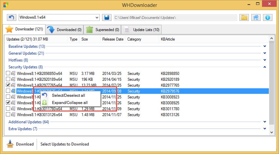Click the 2014/11/07 release date cell
The image size is (279, 154).
[x=112, y=115]
